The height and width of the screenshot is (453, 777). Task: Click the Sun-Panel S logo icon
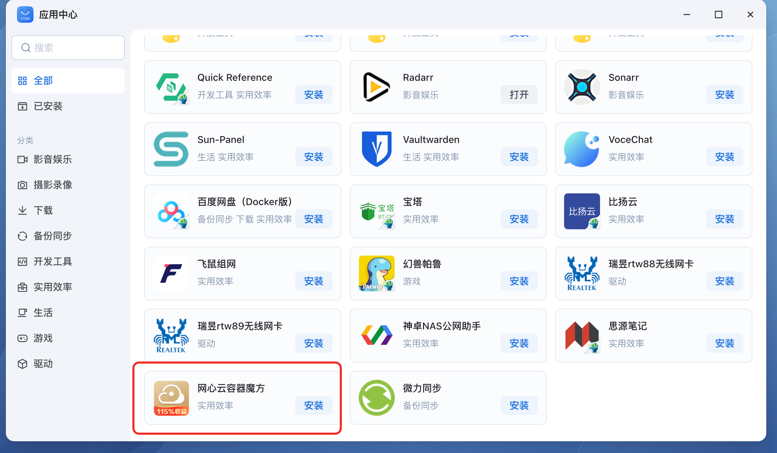click(x=171, y=149)
